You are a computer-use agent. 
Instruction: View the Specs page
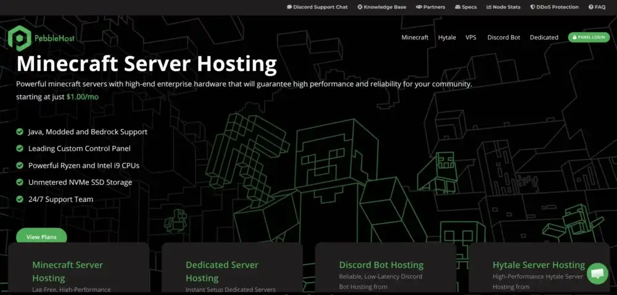pos(466,7)
